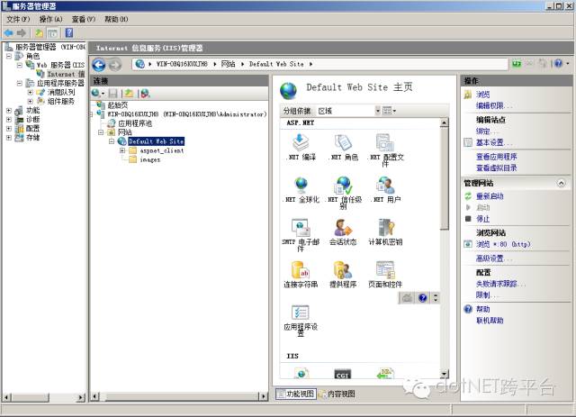This screenshot has height=417, width=576.
Task: Select 起始页 in connections tree
Action: pyautogui.click(x=118, y=105)
